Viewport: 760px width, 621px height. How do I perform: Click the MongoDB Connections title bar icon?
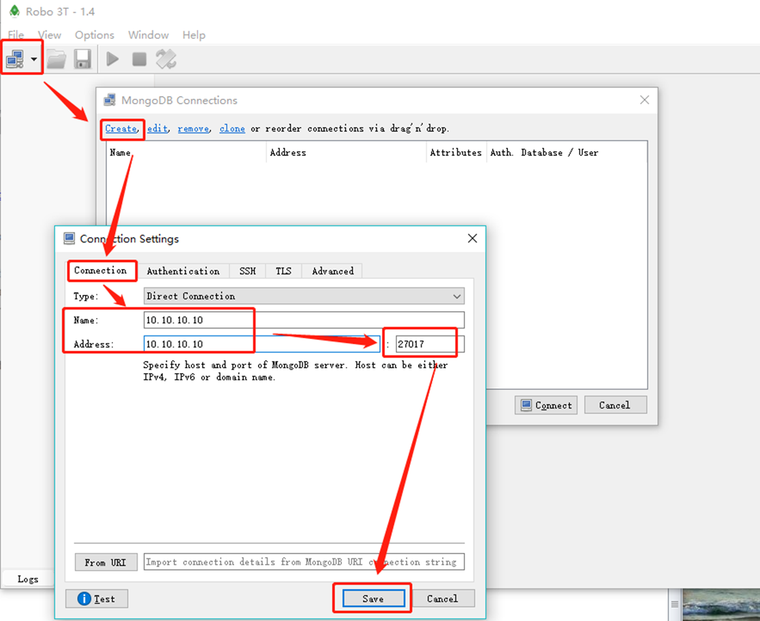(x=110, y=100)
